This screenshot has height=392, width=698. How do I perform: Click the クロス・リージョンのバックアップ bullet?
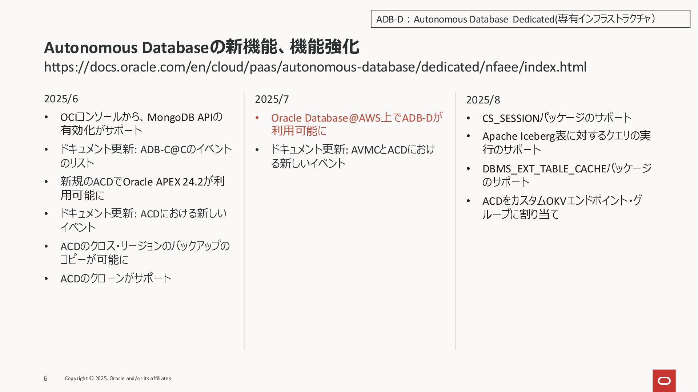coord(145,253)
